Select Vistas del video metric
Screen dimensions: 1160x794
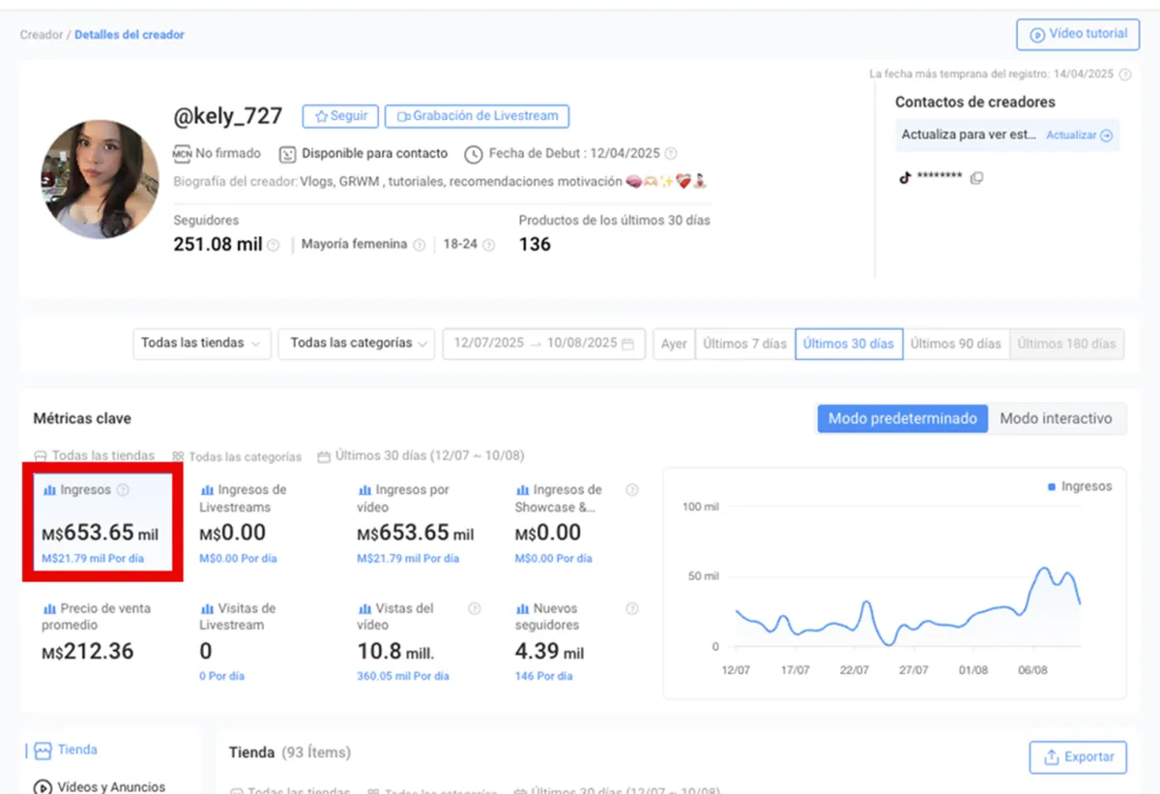[x=418, y=641]
